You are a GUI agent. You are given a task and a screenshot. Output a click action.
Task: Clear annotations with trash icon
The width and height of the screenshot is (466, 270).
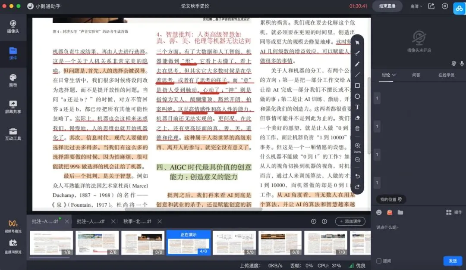click(358, 128)
